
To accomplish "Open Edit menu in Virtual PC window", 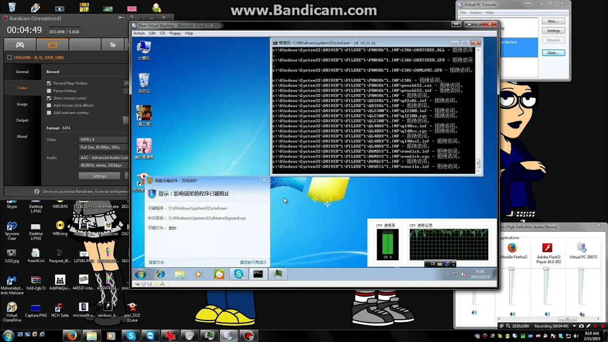I will (152, 33).
